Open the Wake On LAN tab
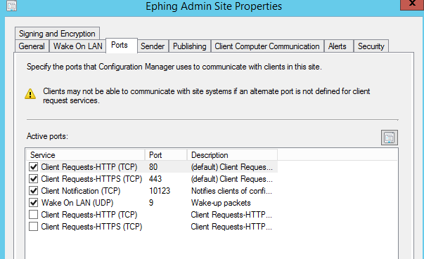 pos(77,46)
